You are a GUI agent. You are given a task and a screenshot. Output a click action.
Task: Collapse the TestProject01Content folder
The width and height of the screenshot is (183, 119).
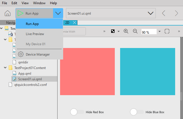point(5,68)
